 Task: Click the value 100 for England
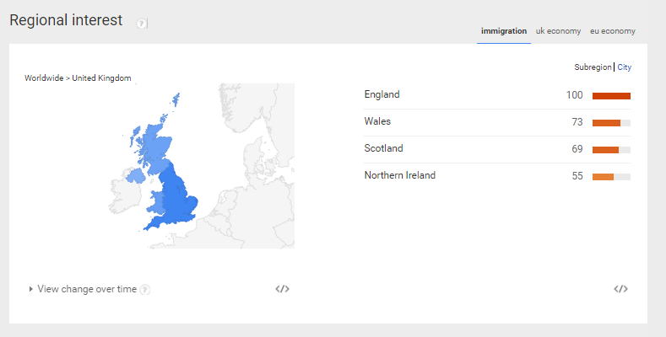point(574,95)
